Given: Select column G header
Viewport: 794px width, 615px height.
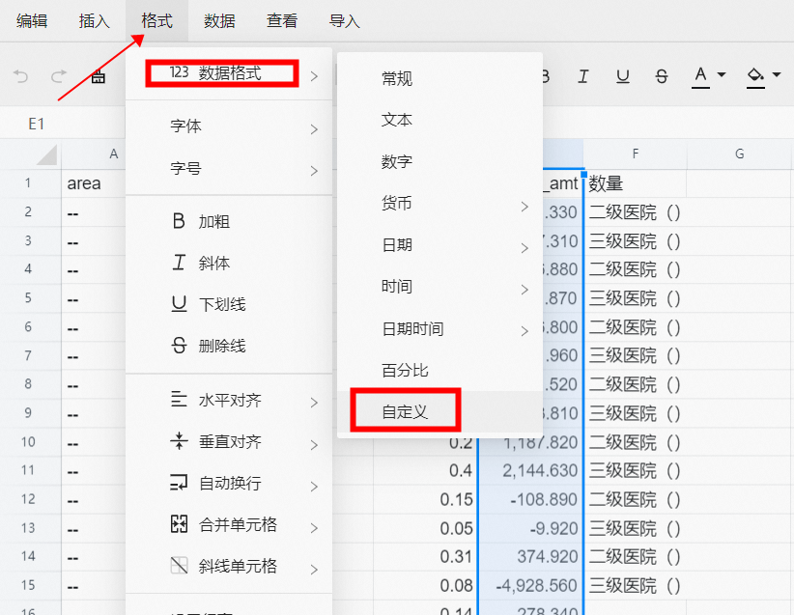Looking at the screenshot, I should (739, 154).
